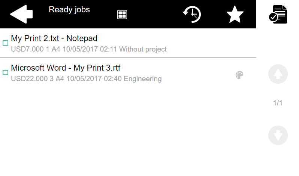Click the color palette icon on My Print 3.rtf

(239, 75)
